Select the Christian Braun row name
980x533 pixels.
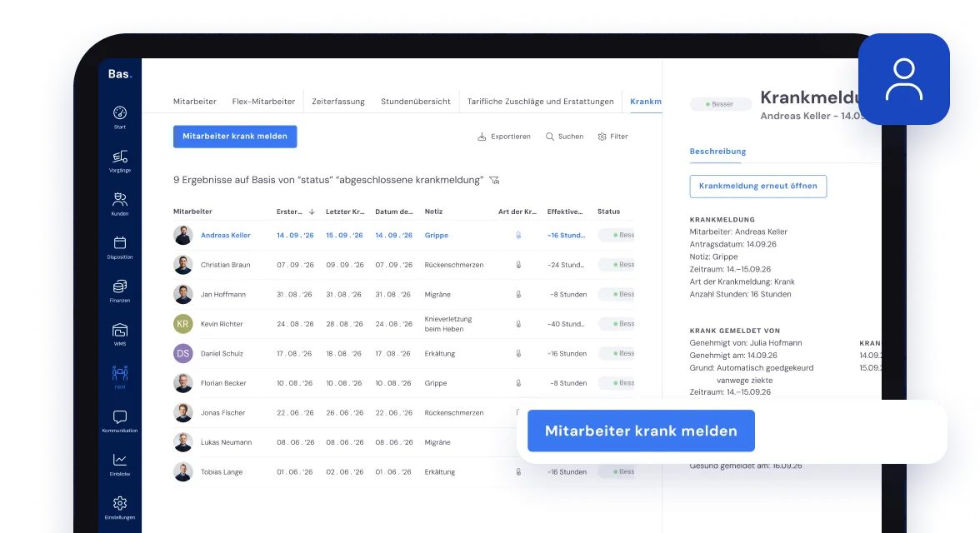226,265
